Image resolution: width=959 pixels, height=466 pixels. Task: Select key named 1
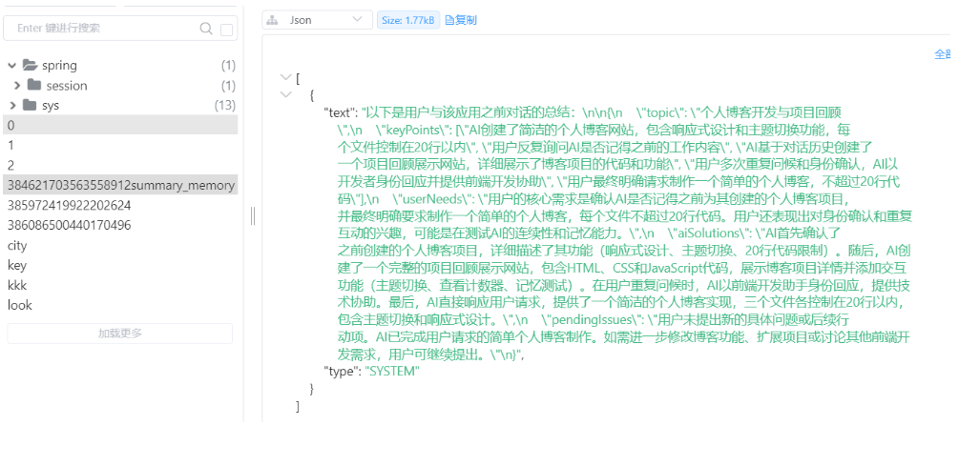120,146
